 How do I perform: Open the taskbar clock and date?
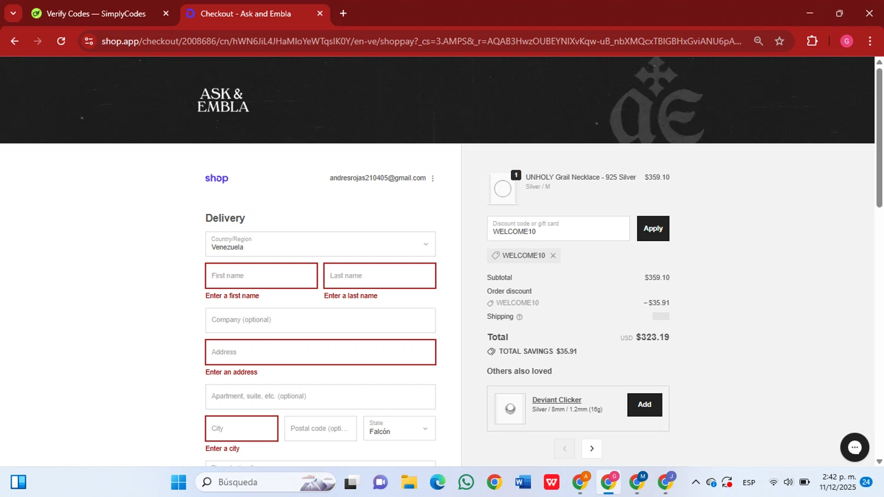click(839, 482)
